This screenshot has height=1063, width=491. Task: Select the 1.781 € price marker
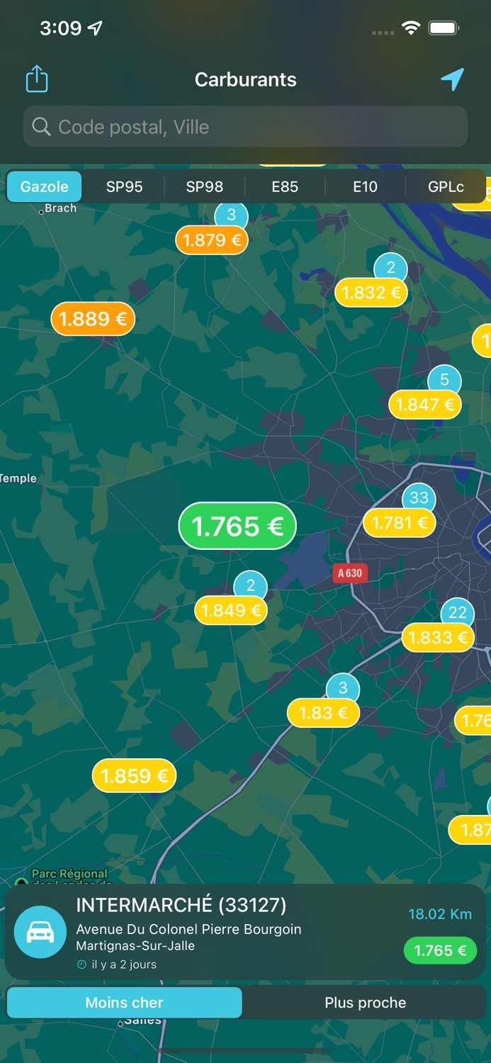click(400, 523)
